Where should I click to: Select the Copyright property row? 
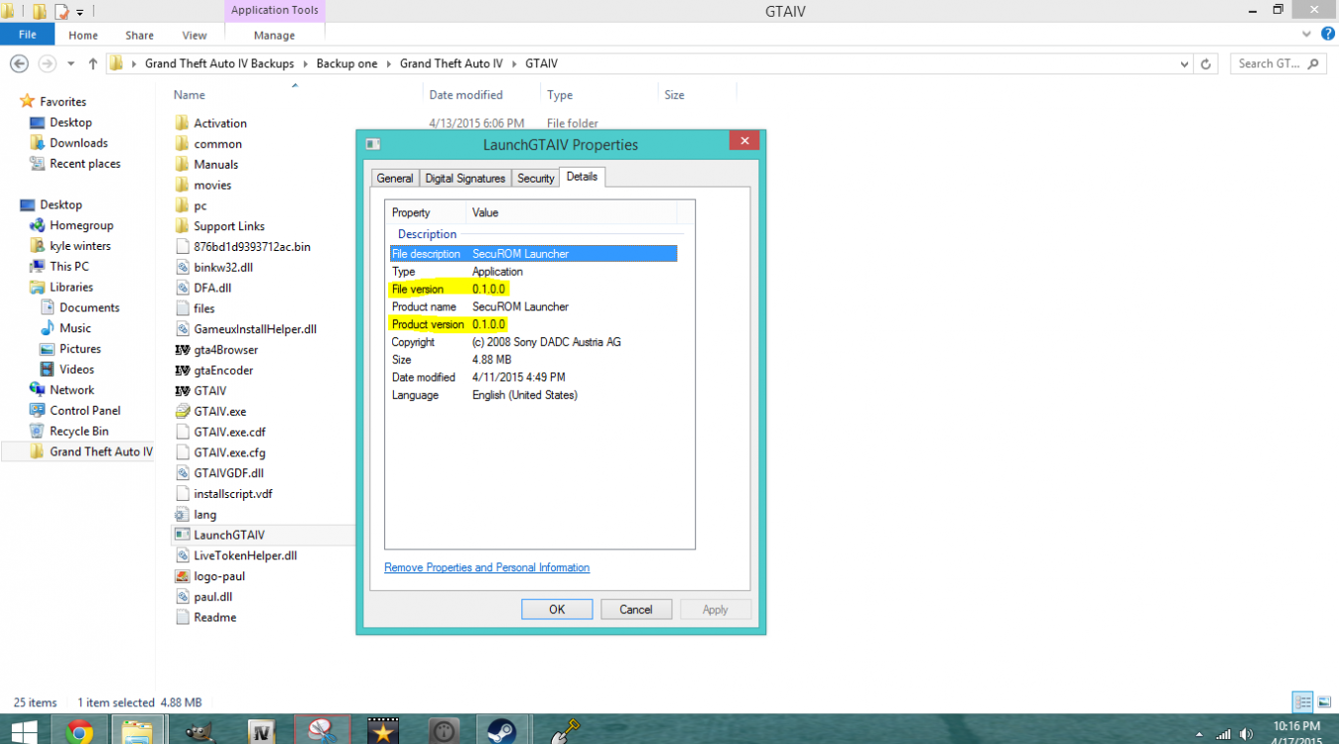tap(533, 342)
